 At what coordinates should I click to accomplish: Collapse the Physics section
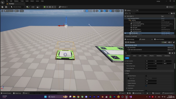125,71
